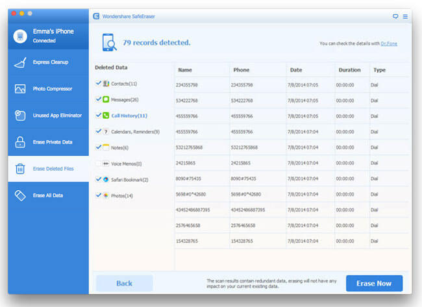Select the call row named 24215865
The width and height of the screenshot is (422, 307).
coord(292,163)
